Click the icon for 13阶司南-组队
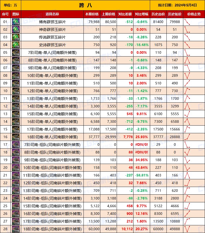 (x=16, y=191)
